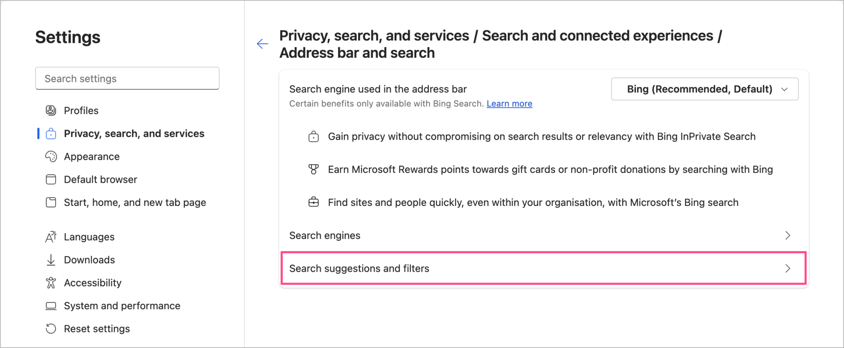
Task: Click the briefcase icon near Bing organisation search
Action: pos(314,202)
